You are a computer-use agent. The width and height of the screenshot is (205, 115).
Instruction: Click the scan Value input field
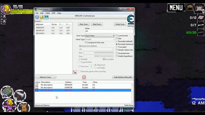point(109,31)
